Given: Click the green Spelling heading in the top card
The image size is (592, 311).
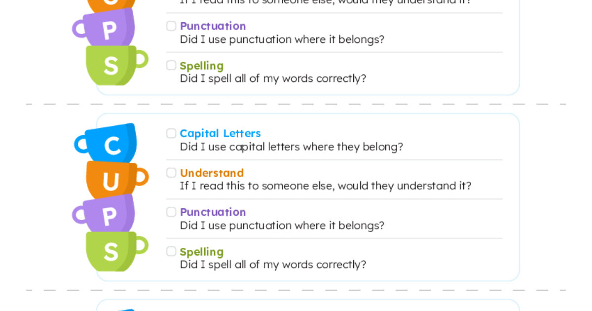Looking at the screenshot, I should click(x=201, y=66).
